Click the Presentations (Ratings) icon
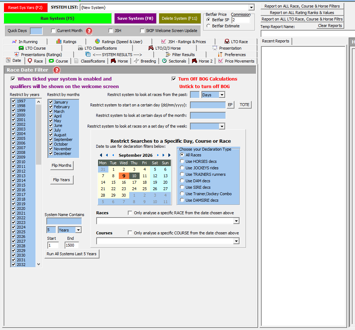 coord(17,54)
